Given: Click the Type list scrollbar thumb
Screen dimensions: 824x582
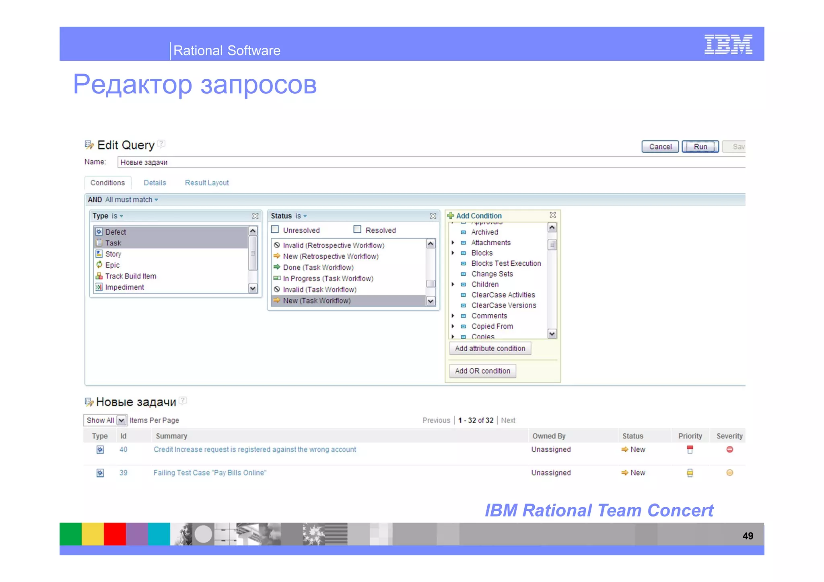Looking at the screenshot, I should point(253,253).
